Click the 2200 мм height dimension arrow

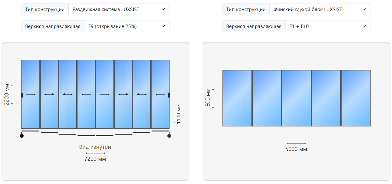pos(12,94)
